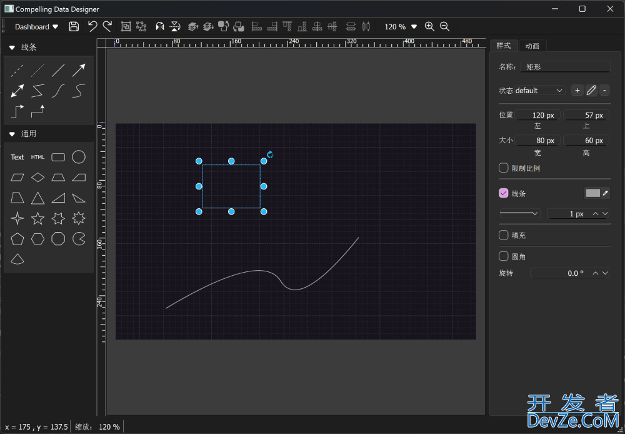Increase the 旋转 angle with up arrow
Viewport: 625px width, 434px height.
[x=596, y=273]
